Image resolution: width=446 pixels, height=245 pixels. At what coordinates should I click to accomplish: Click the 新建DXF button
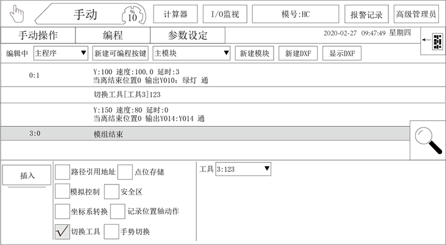298,53
